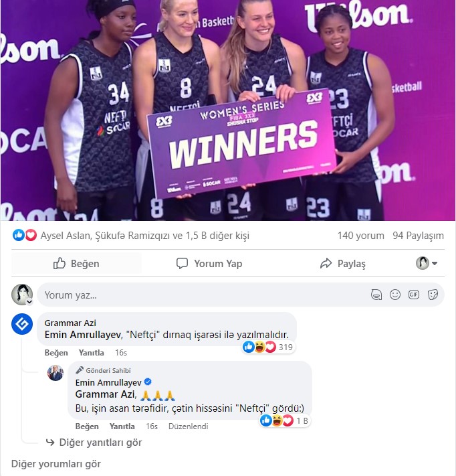Like Grammar Azi's comment via Beğen
Screen dimensions: 456x476
pyautogui.click(x=56, y=353)
